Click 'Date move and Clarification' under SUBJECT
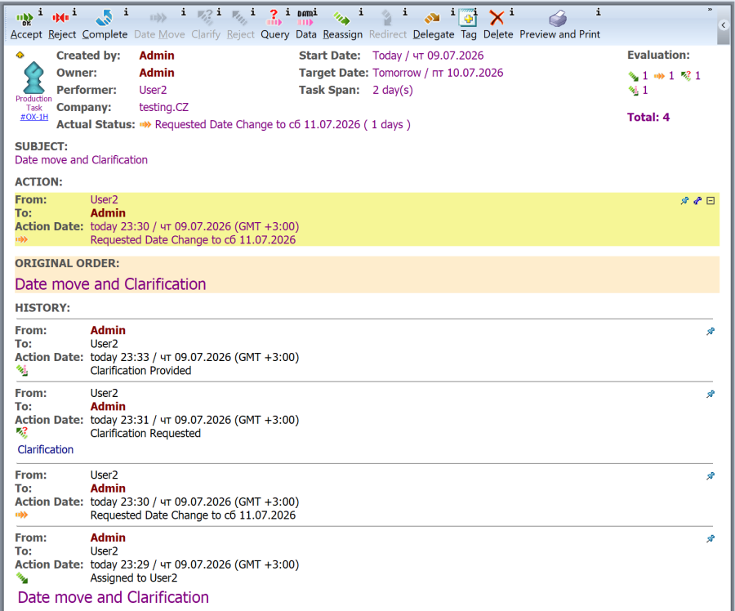Screen dimensions: 735x611 [x=81, y=160]
